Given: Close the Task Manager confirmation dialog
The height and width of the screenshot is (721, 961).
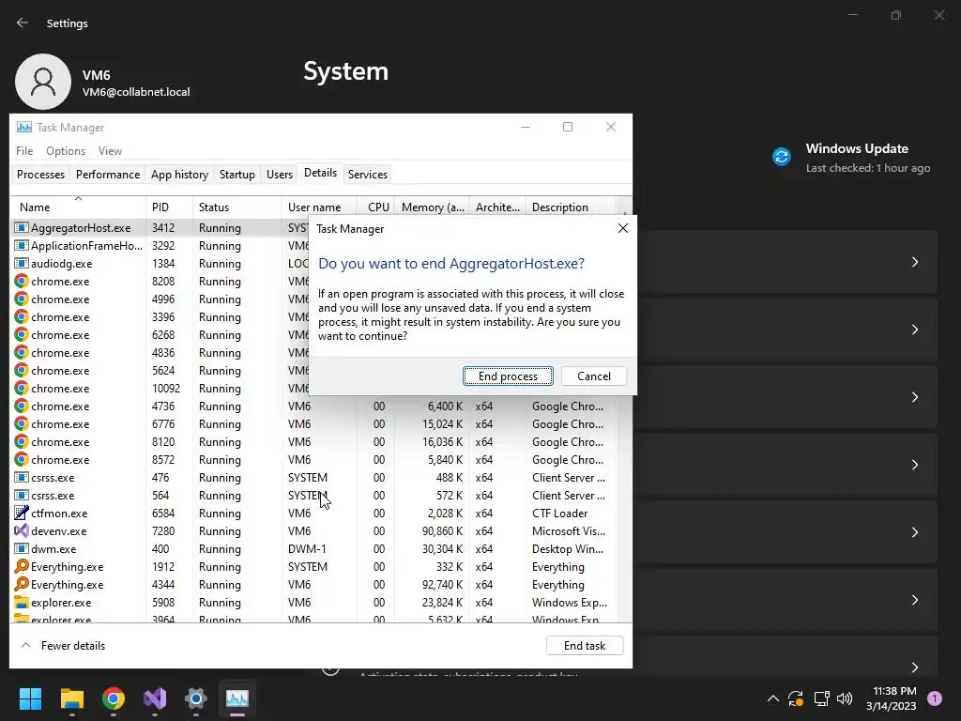Looking at the screenshot, I should tap(623, 228).
